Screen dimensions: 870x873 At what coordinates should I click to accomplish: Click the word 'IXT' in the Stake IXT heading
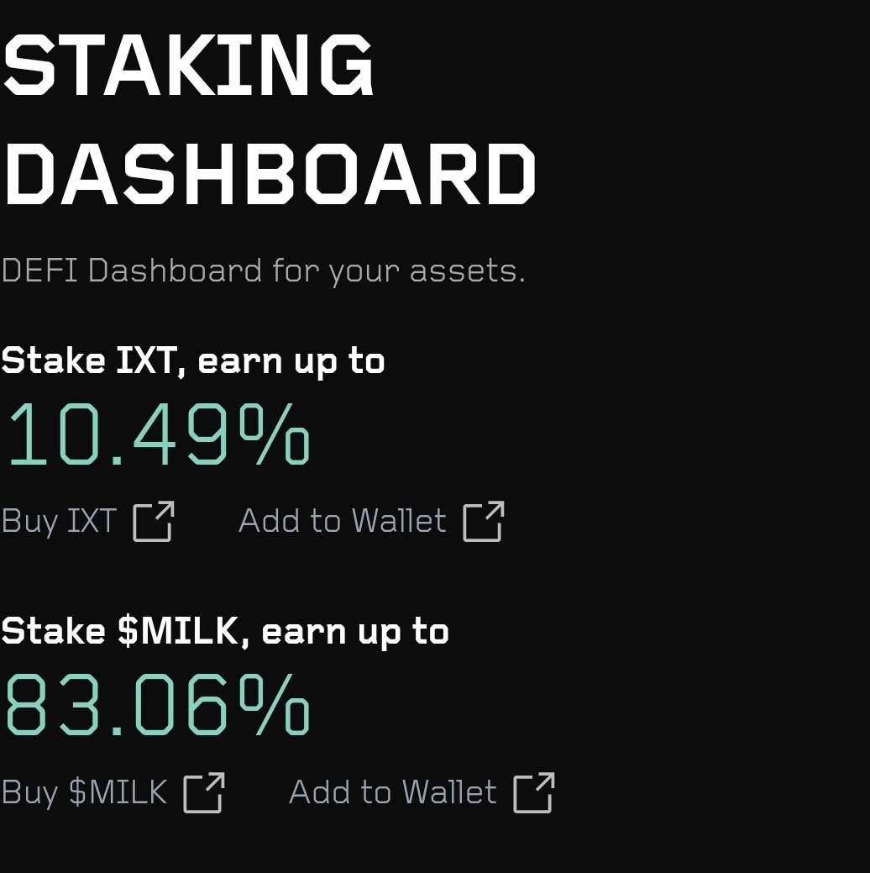point(146,360)
